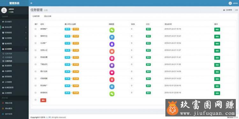Click the red circle icon in bottom sidebar
Screen dimensions: 239x119
(3, 103)
